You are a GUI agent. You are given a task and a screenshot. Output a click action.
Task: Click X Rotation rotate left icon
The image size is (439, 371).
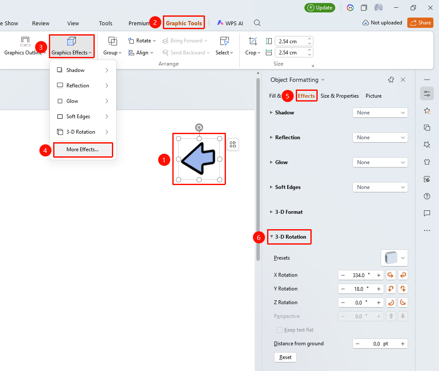(x=391, y=275)
